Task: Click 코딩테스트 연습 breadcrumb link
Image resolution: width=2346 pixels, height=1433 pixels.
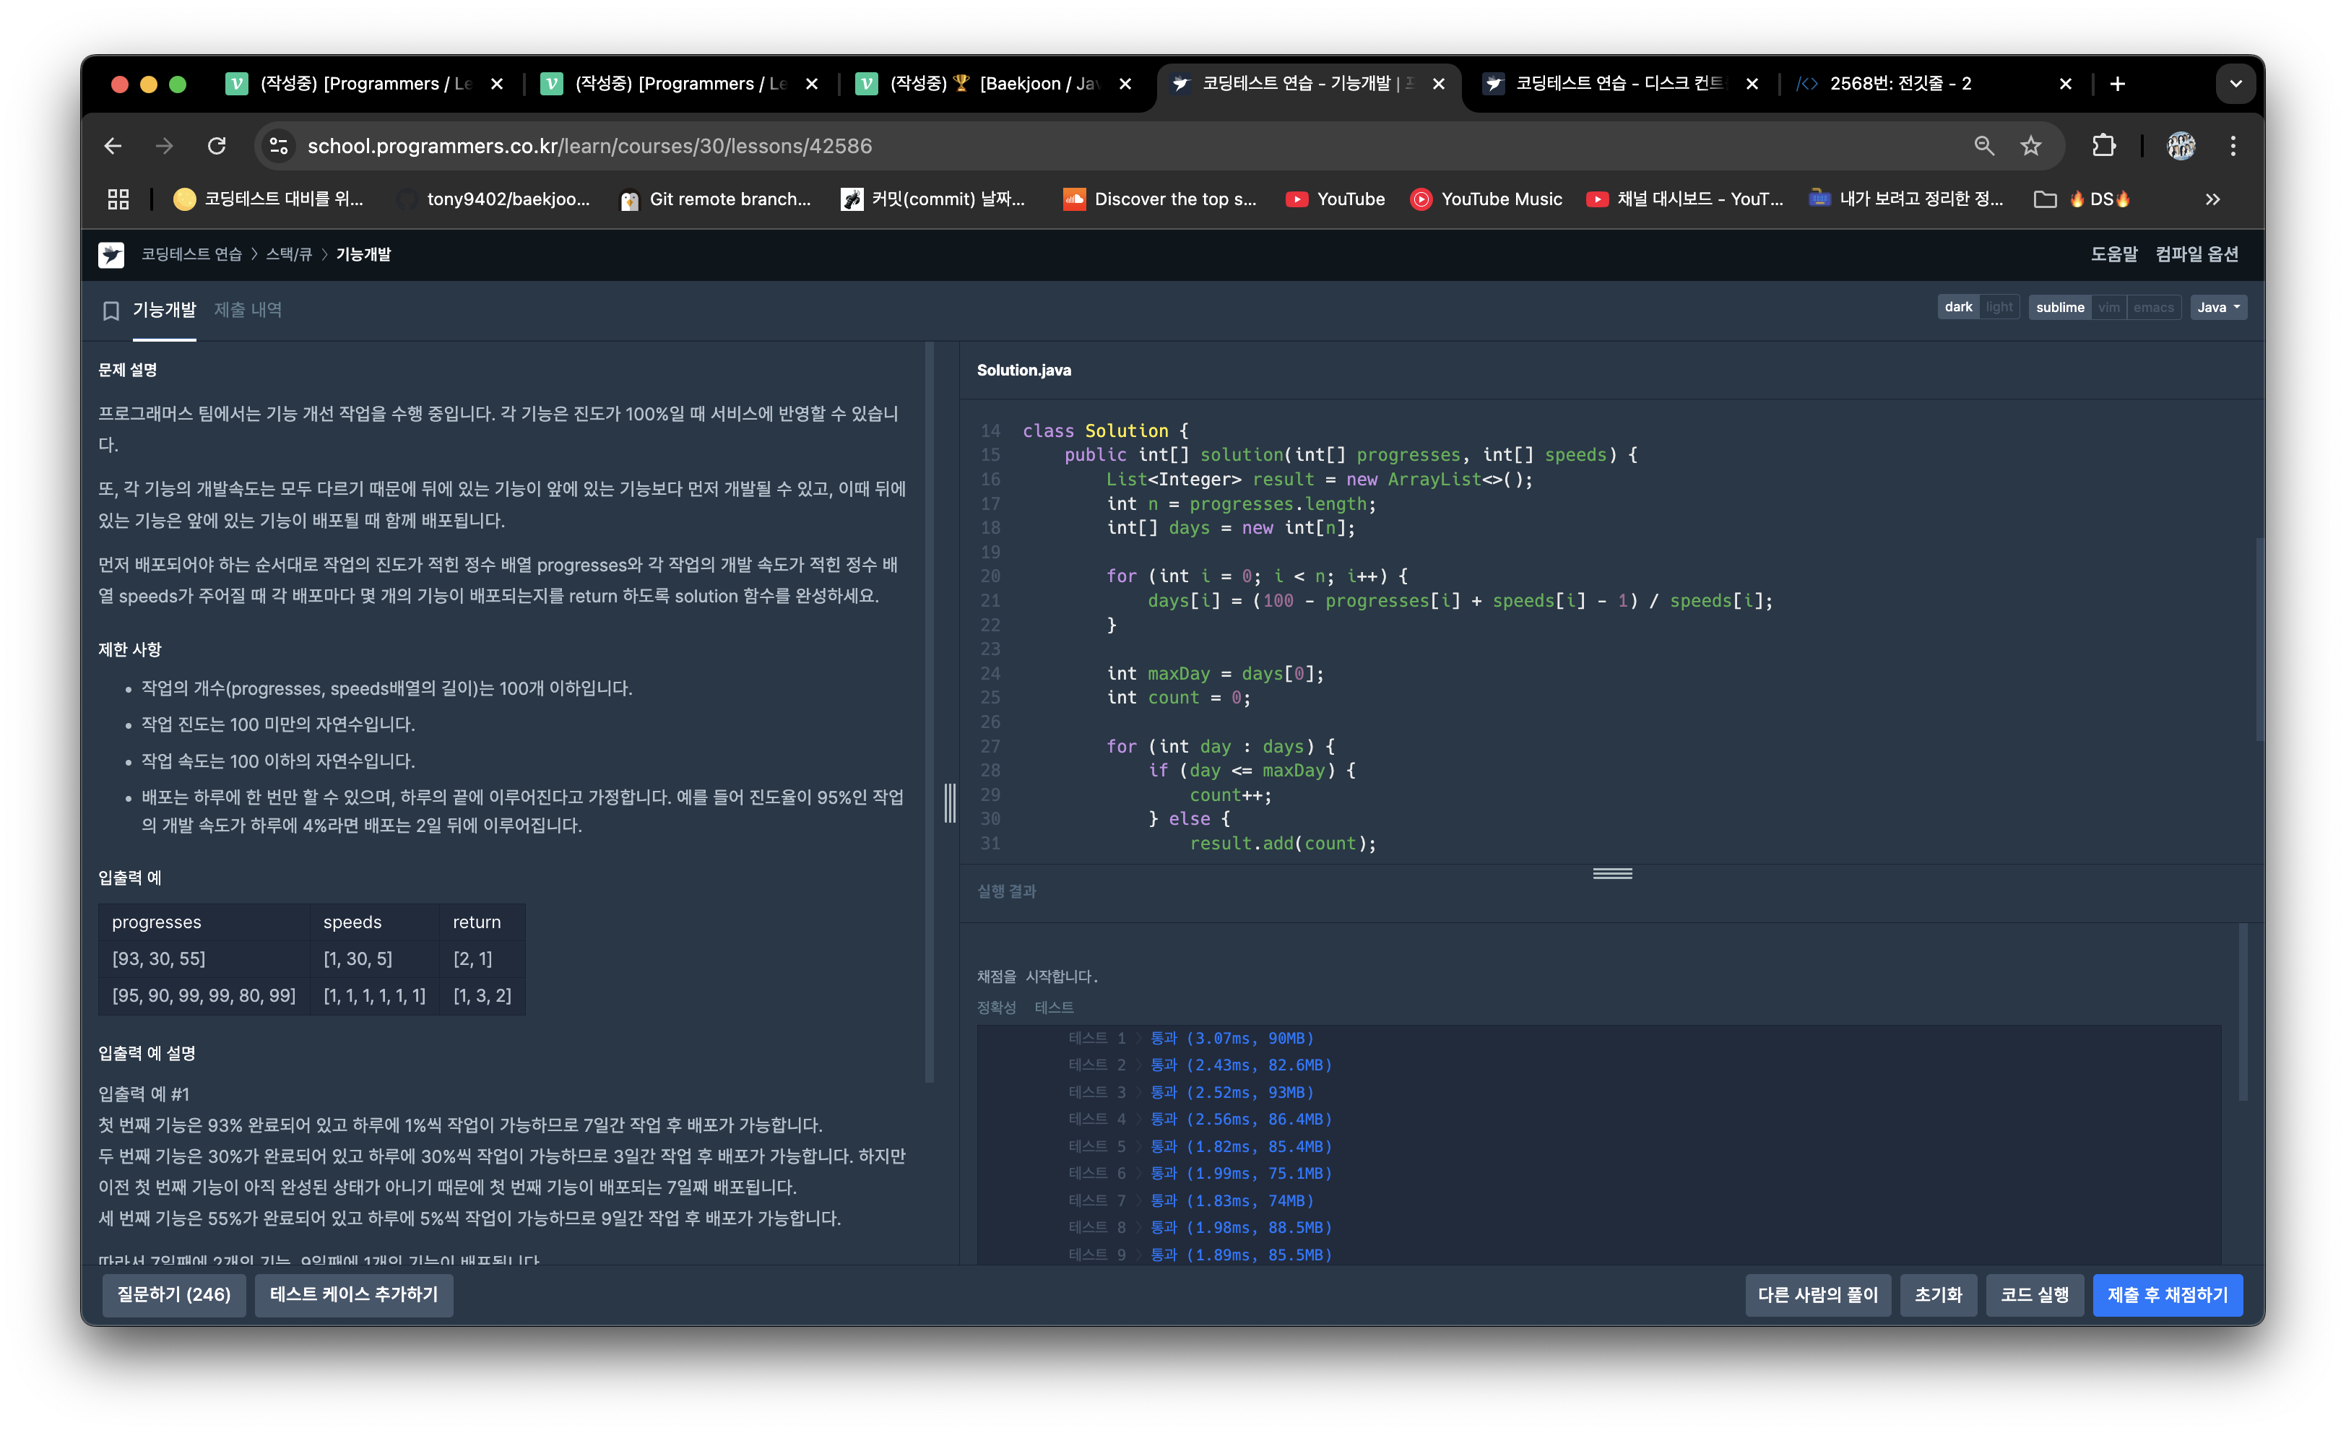Action: click(191, 254)
